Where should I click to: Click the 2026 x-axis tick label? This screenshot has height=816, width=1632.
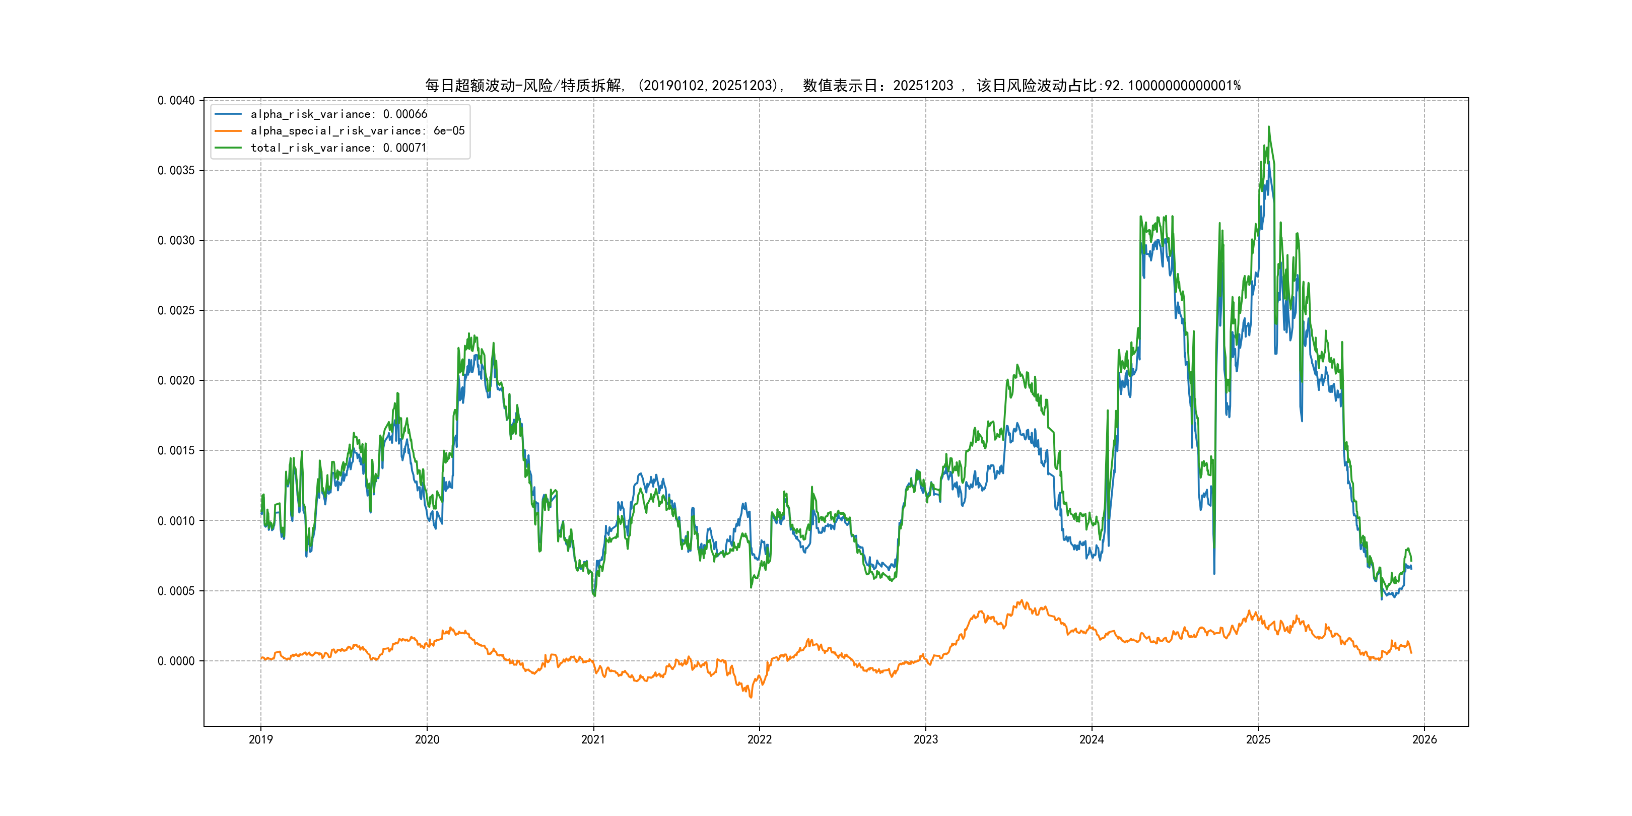tap(1424, 739)
